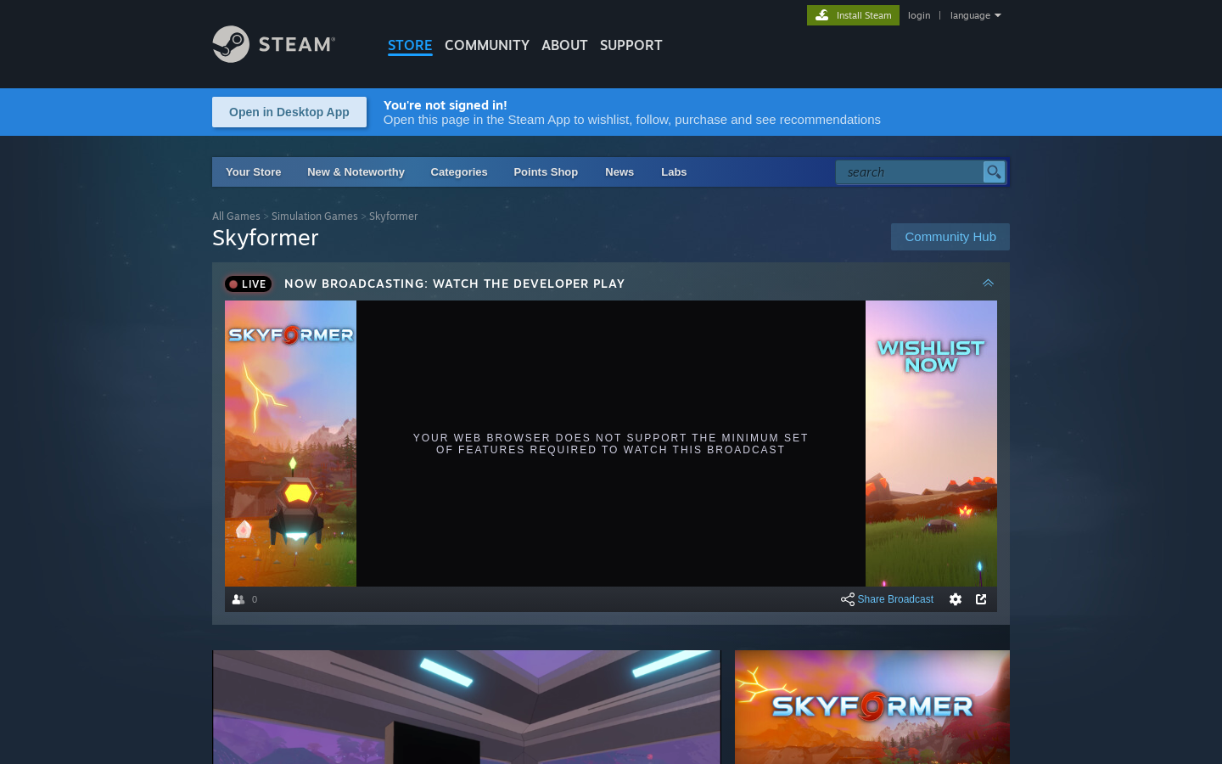The image size is (1222, 764).
Task: Click the Wishlist Now banner artwork
Action: pyautogui.click(x=931, y=443)
